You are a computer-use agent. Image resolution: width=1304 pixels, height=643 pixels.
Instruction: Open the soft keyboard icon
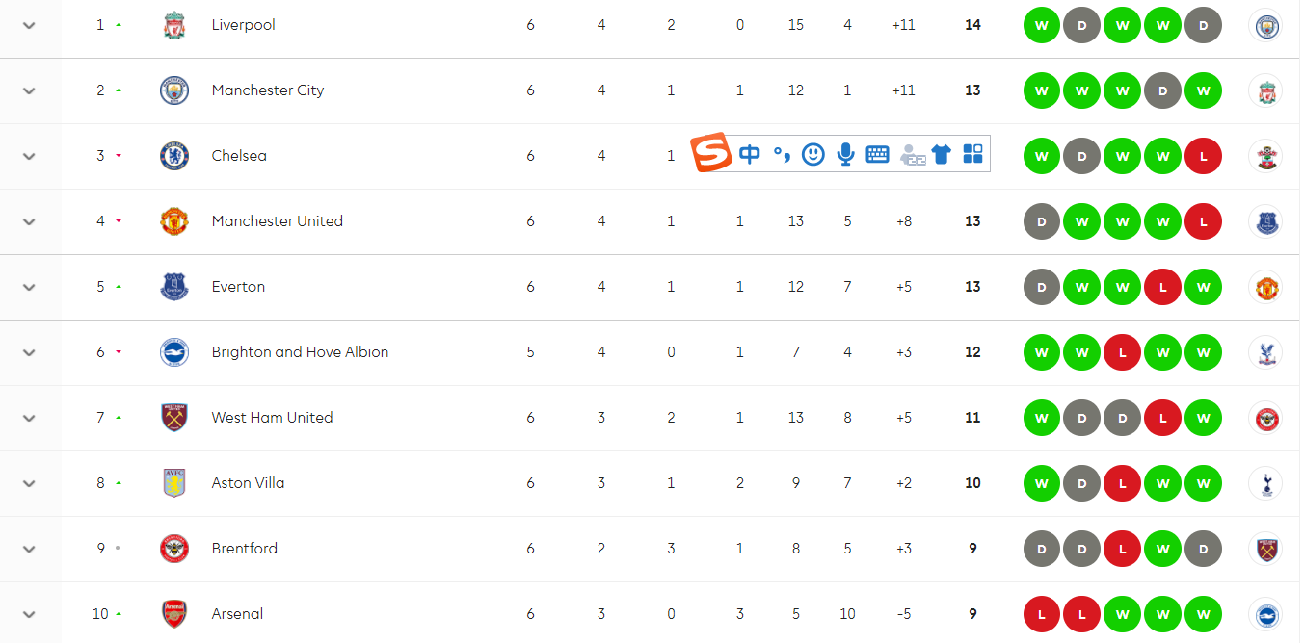877,154
